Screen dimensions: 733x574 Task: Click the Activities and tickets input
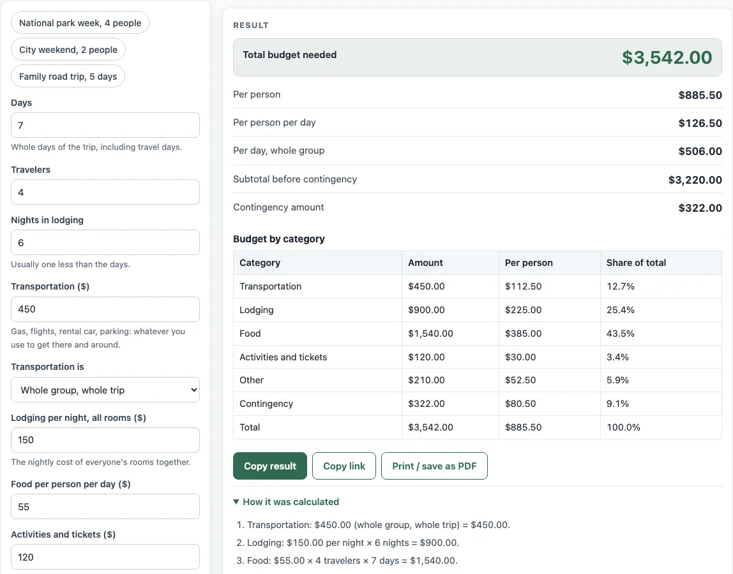(105, 557)
